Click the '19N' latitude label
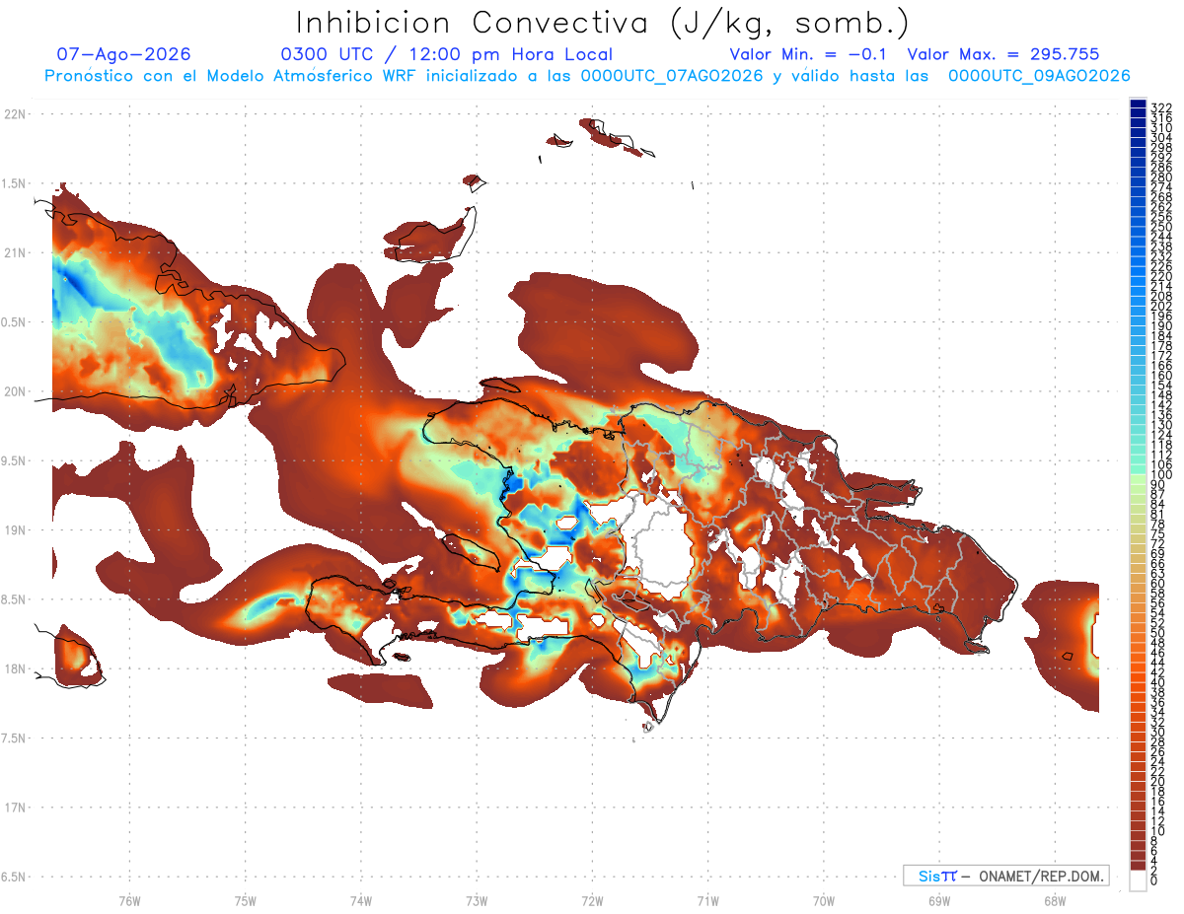The width and height of the screenshot is (1184, 914). click(x=14, y=529)
